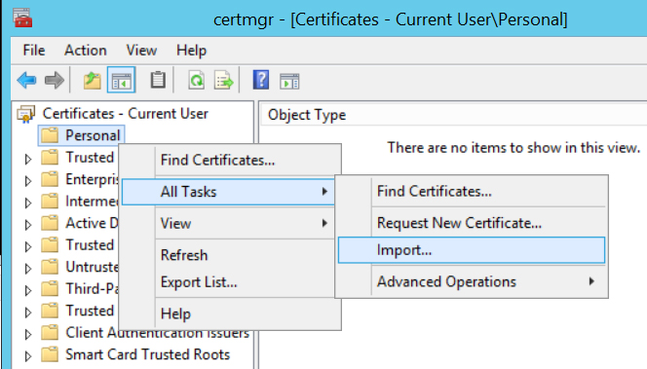647x369 pixels.
Task: Open the View submenu in context menu
Action: pos(228,224)
